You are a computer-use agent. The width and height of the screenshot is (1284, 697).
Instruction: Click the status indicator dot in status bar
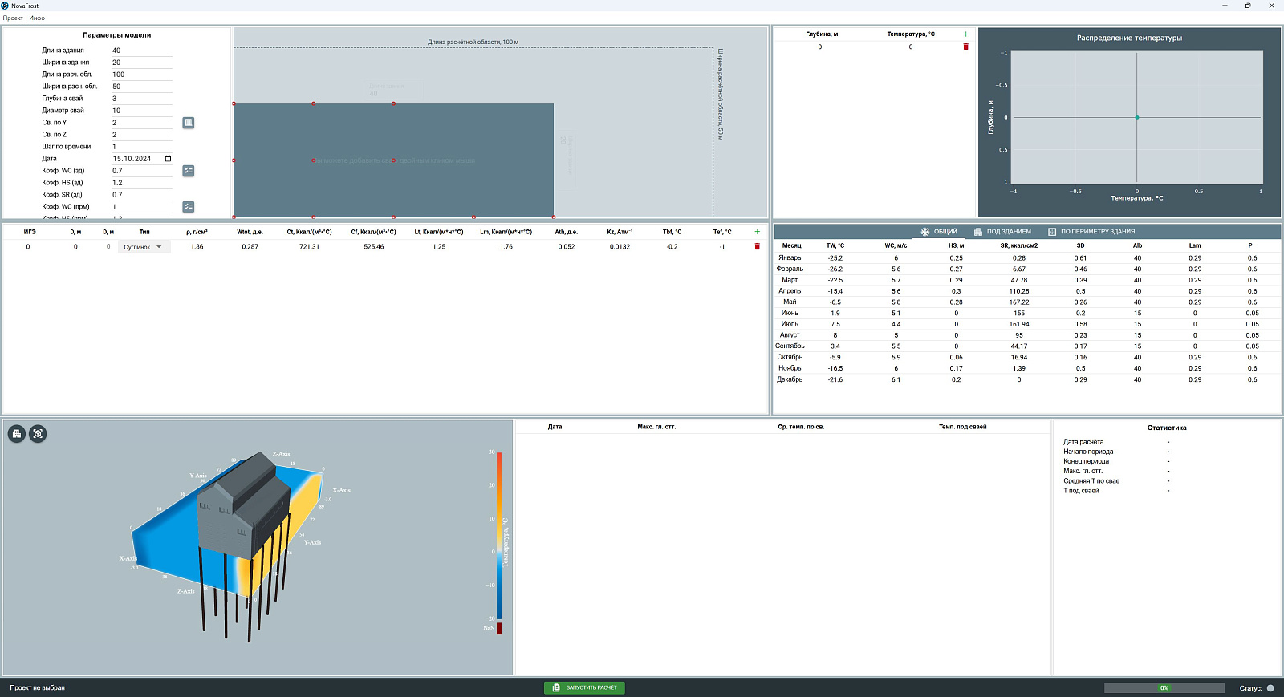pyautogui.click(x=1270, y=688)
